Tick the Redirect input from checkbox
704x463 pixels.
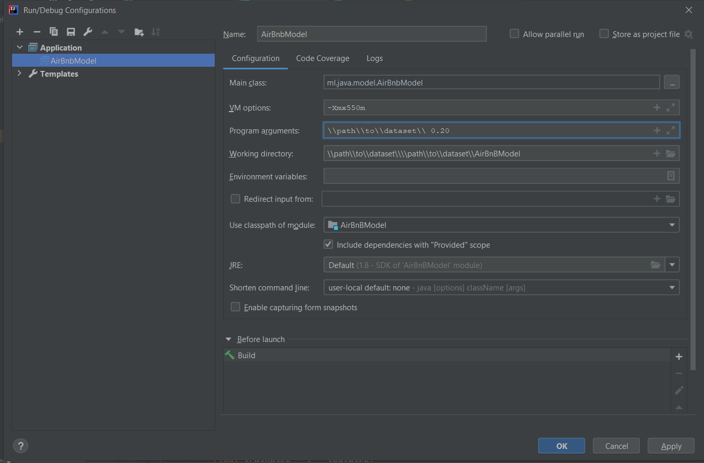(235, 199)
